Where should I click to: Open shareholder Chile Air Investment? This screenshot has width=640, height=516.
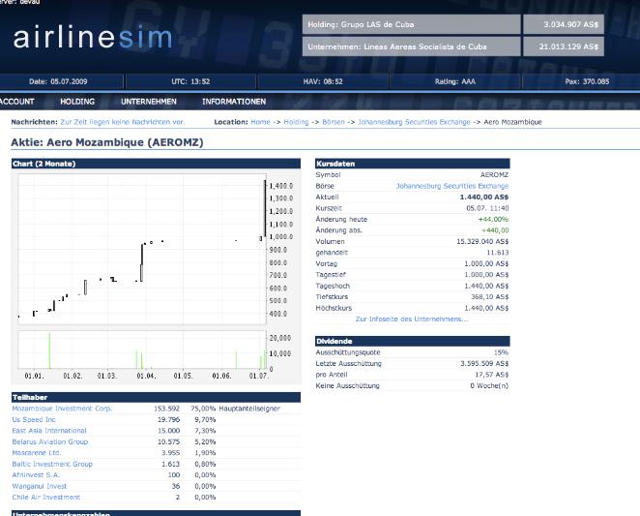click(x=46, y=498)
